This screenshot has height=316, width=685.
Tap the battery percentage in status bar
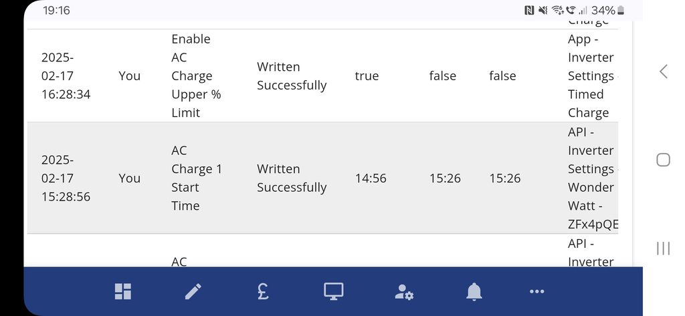tap(603, 11)
